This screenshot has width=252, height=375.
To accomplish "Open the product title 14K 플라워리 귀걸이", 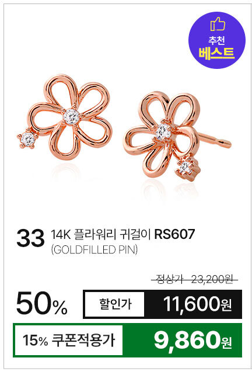I will tap(100, 234).
